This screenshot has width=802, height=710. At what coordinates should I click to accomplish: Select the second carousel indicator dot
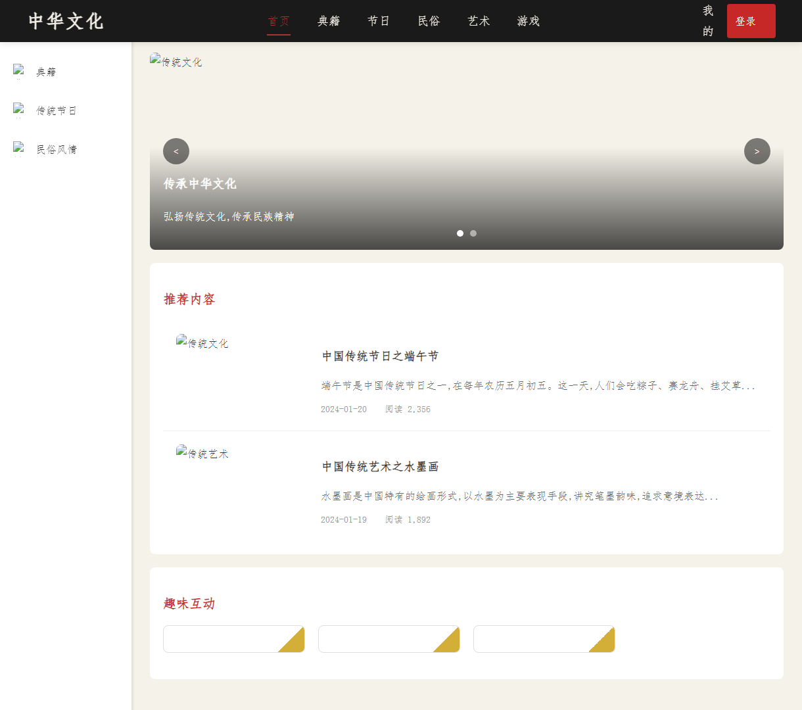[473, 233]
